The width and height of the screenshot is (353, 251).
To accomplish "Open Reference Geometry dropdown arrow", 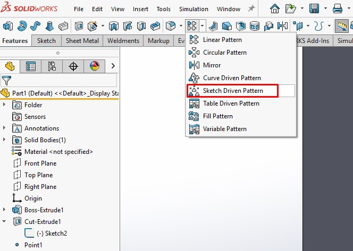I will coord(308,26).
